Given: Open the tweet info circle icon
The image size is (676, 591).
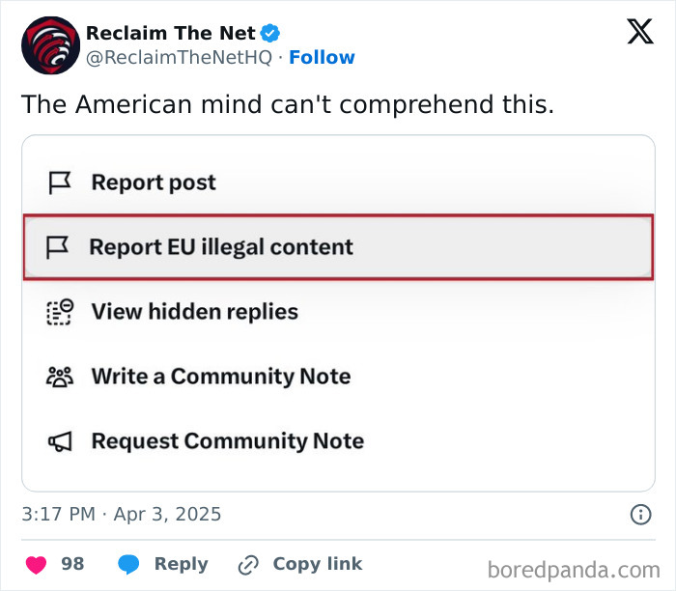Looking at the screenshot, I should [640, 514].
